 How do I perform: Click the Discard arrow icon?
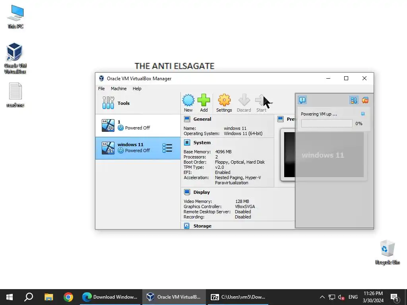coord(244,100)
